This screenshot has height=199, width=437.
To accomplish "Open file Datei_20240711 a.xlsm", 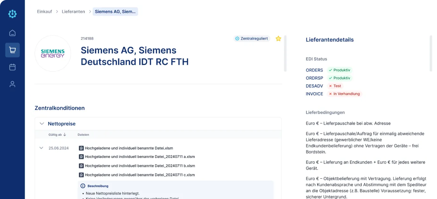I will [140, 157].
